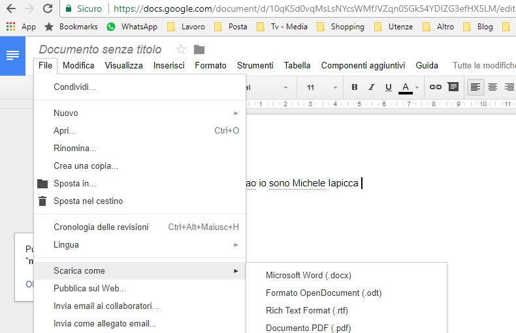516x333 pixels.
Task: Open the WhatsApp bookmark
Action: click(132, 27)
